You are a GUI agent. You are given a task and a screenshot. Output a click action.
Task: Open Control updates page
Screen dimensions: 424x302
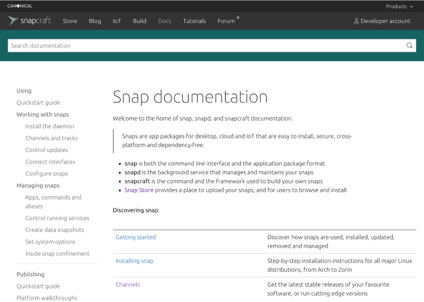(x=47, y=150)
